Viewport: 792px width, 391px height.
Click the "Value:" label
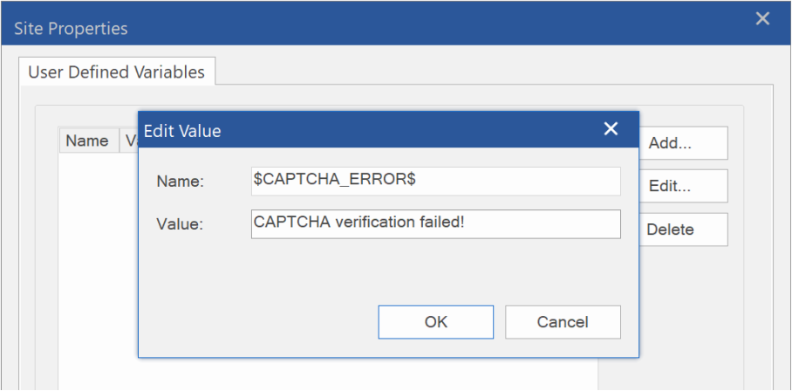click(180, 224)
